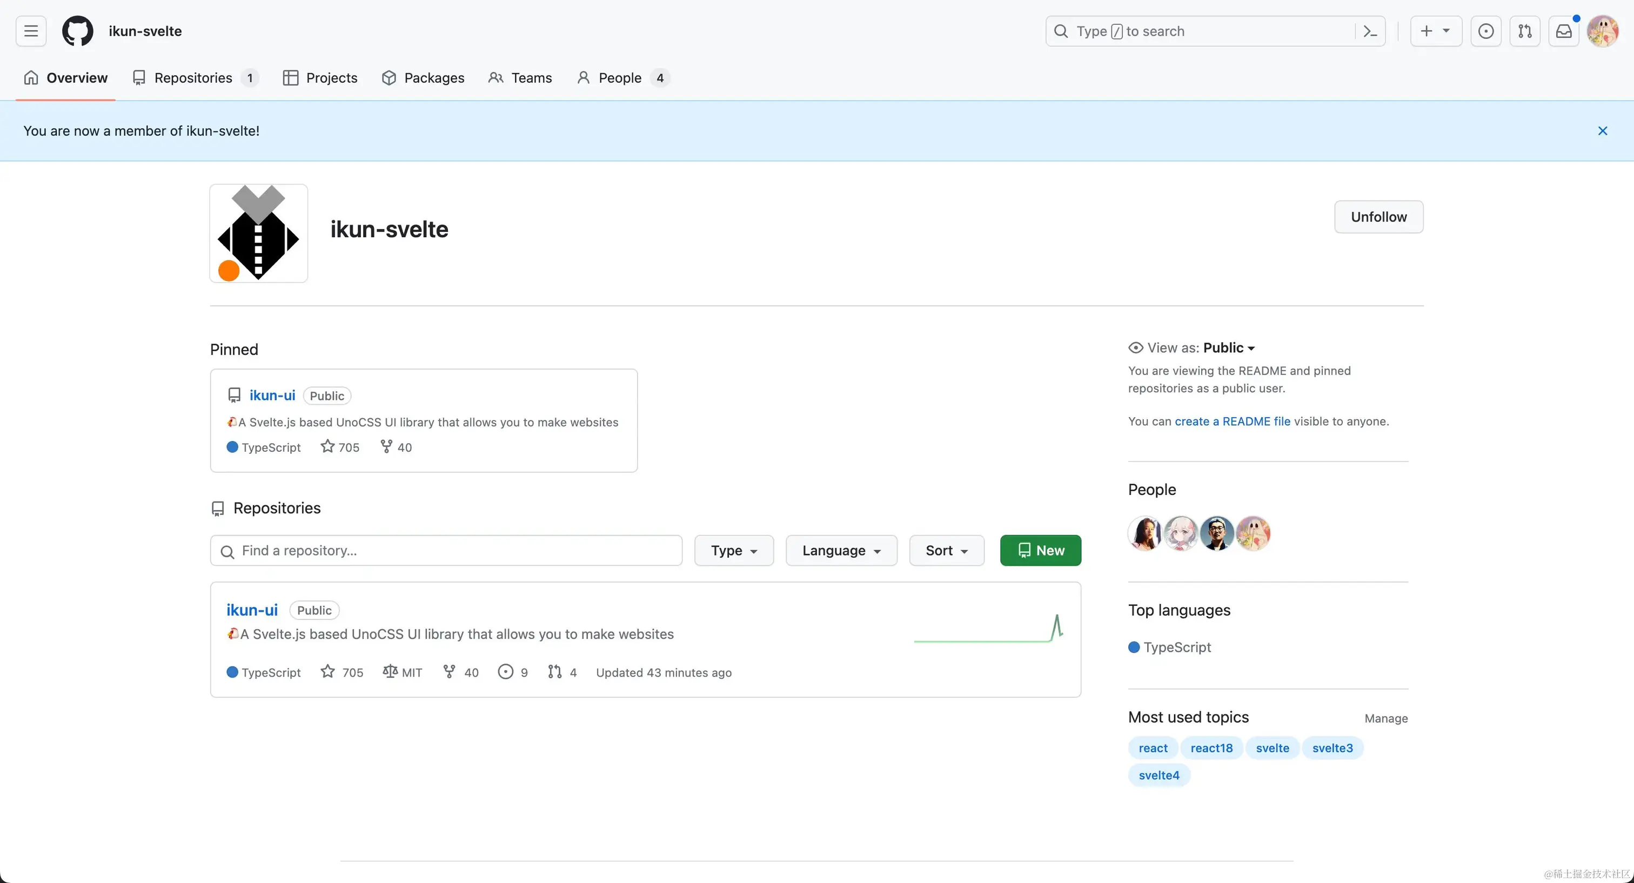
Task: Open the create new plus dropdown
Action: 1436,31
